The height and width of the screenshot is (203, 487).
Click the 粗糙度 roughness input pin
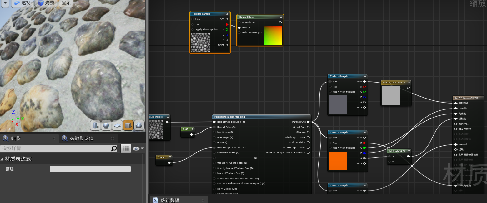tap(456, 118)
